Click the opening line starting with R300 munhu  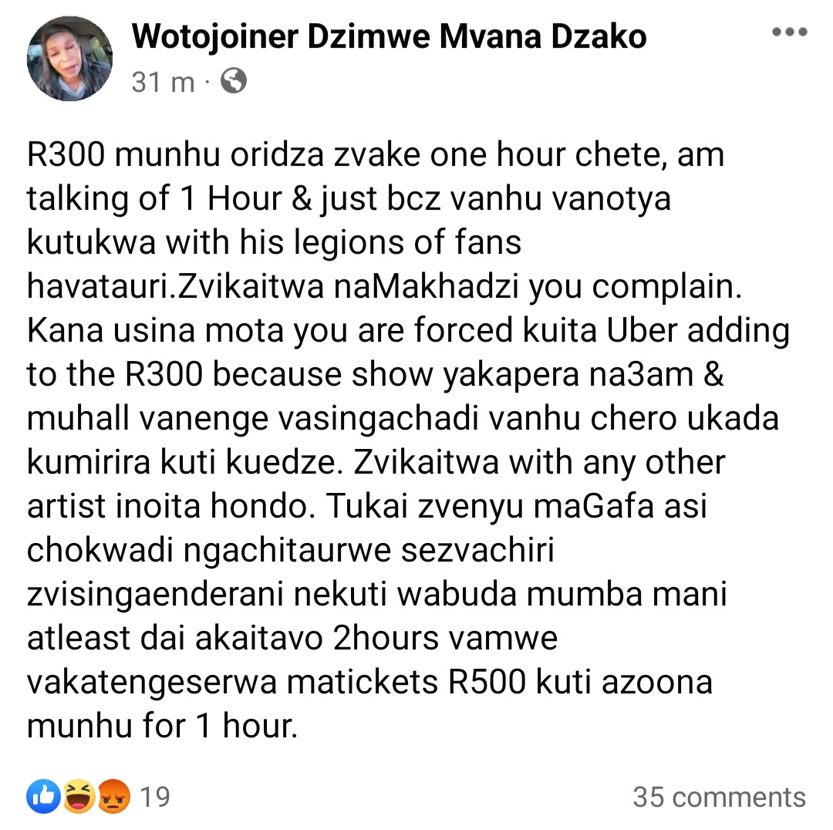[376, 155]
